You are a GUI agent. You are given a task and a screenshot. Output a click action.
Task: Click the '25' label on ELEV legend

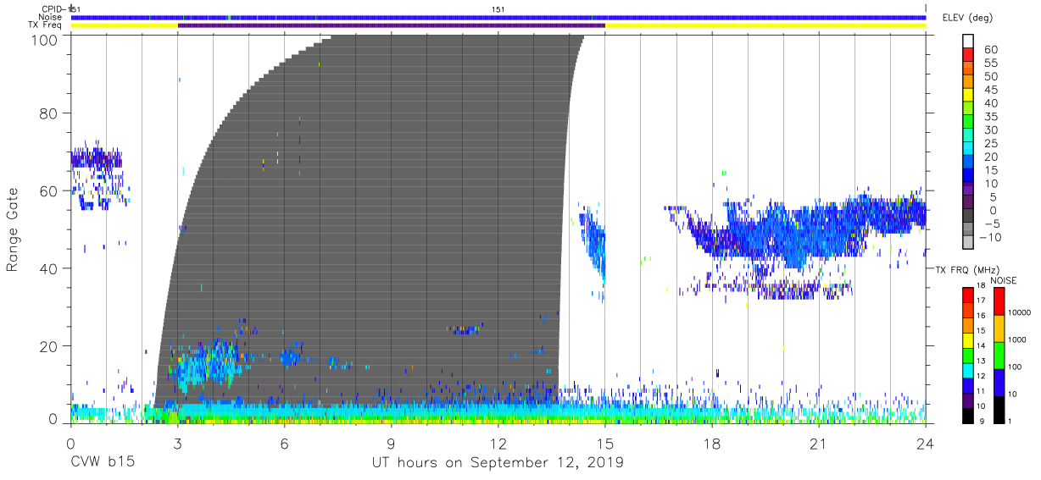pyautogui.click(x=990, y=143)
